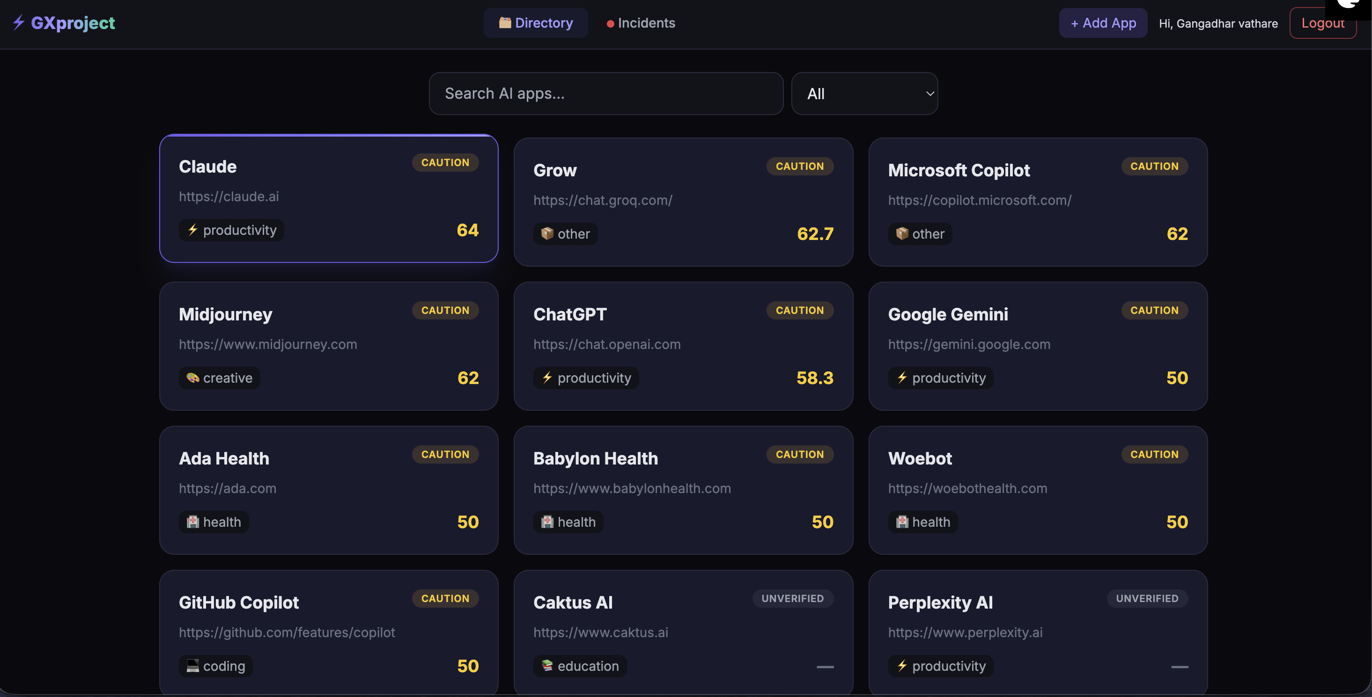The image size is (1372, 697).
Task: Open the ChatGPT app card
Action: (683, 346)
